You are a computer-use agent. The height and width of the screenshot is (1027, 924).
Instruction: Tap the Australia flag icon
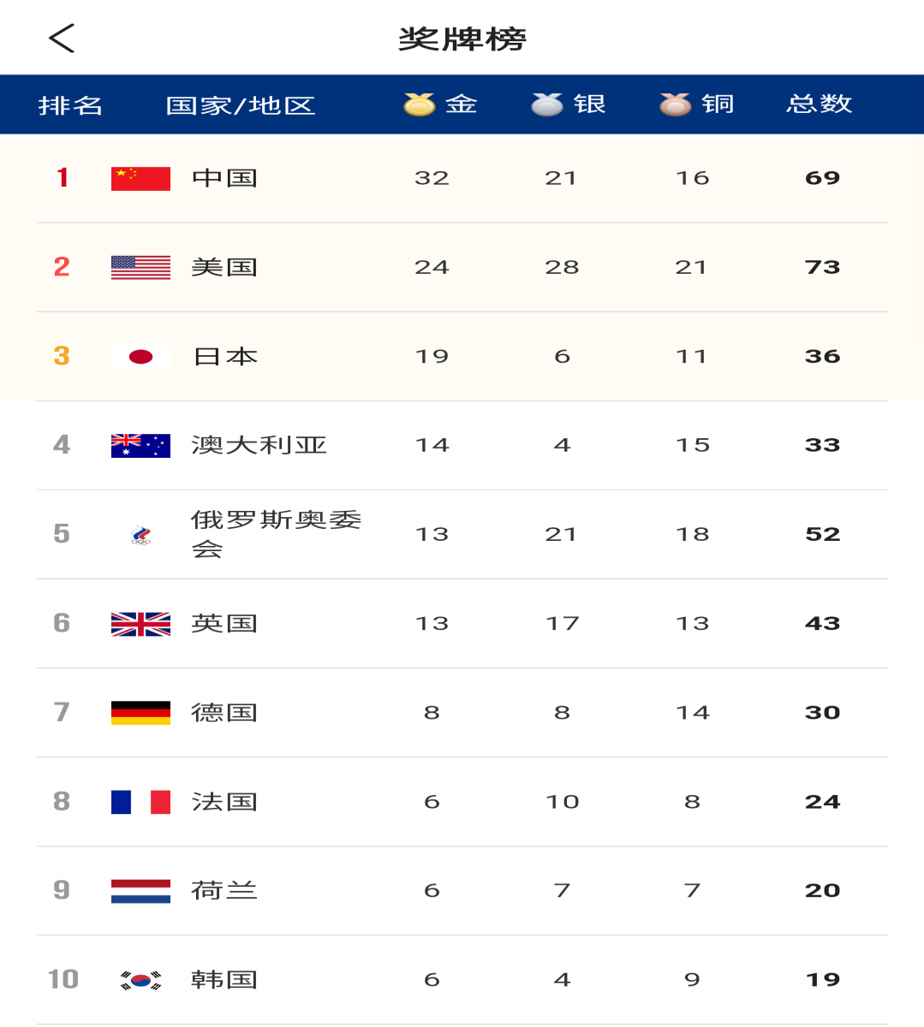tap(140, 445)
